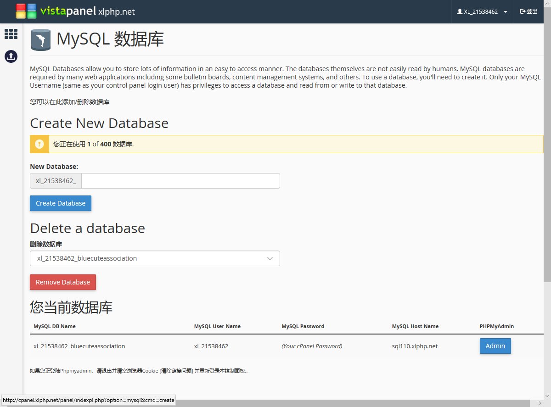Click the MySQL 数据库 page title

(110, 39)
